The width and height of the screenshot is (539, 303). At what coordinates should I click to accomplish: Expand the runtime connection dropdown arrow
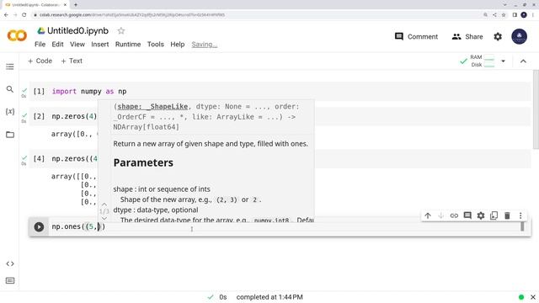[503, 61]
